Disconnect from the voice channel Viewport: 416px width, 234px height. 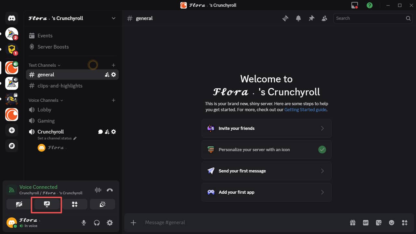[110, 190]
